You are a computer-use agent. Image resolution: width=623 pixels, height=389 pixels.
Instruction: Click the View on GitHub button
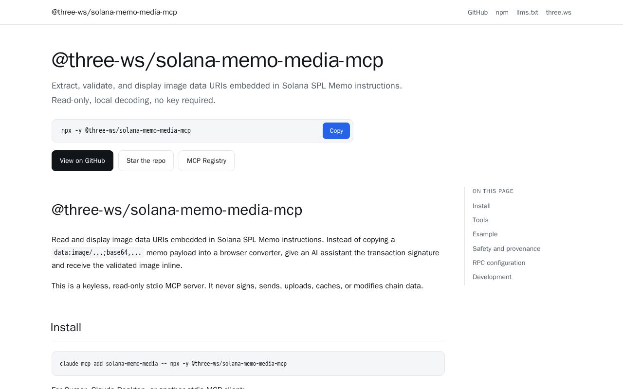click(x=82, y=160)
